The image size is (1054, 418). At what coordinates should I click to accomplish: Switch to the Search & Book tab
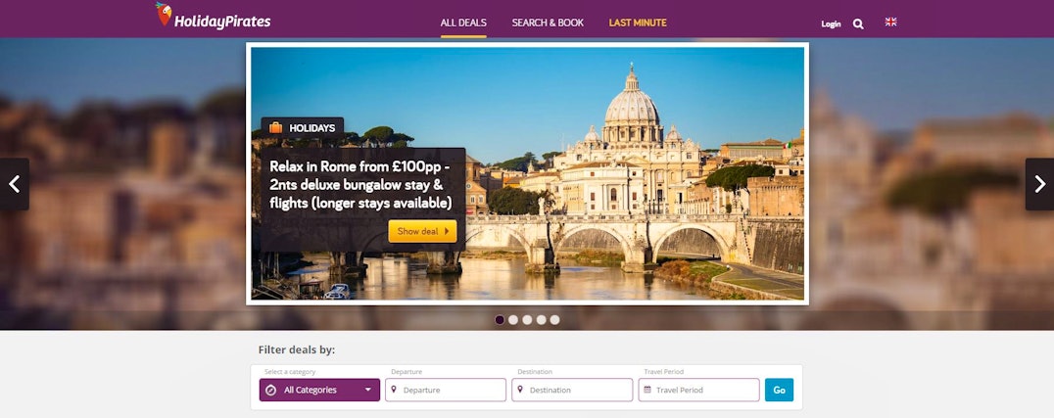[548, 23]
